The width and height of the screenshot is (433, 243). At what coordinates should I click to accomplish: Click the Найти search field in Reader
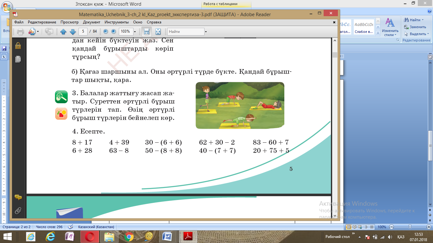pos(186,32)
